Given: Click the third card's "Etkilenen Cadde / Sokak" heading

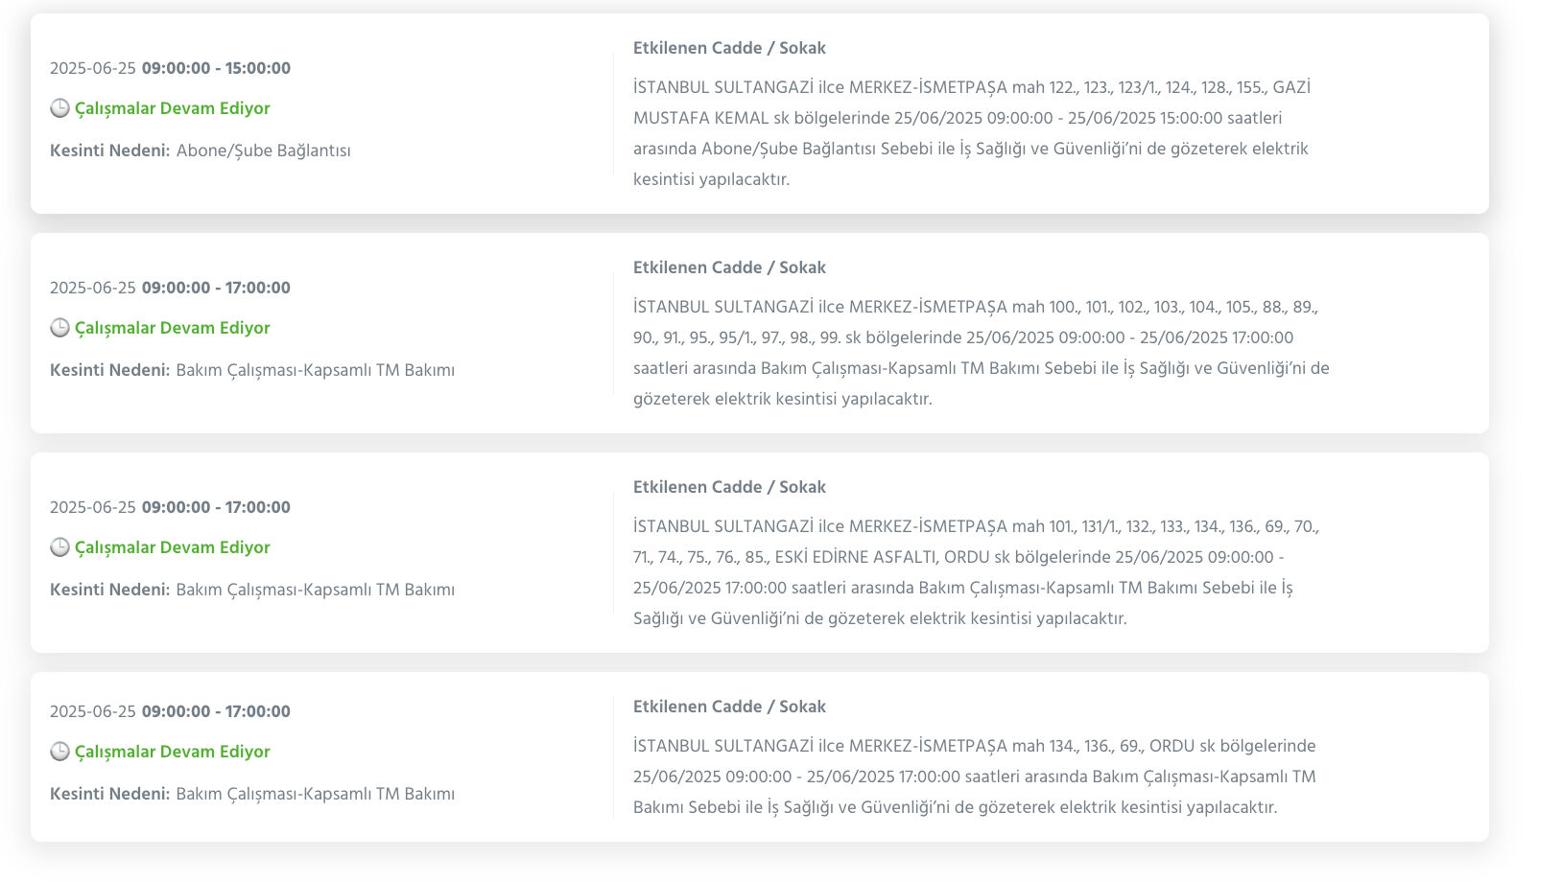Looking at the screenshot, I should pyautogui.click(x=729, y=487).
